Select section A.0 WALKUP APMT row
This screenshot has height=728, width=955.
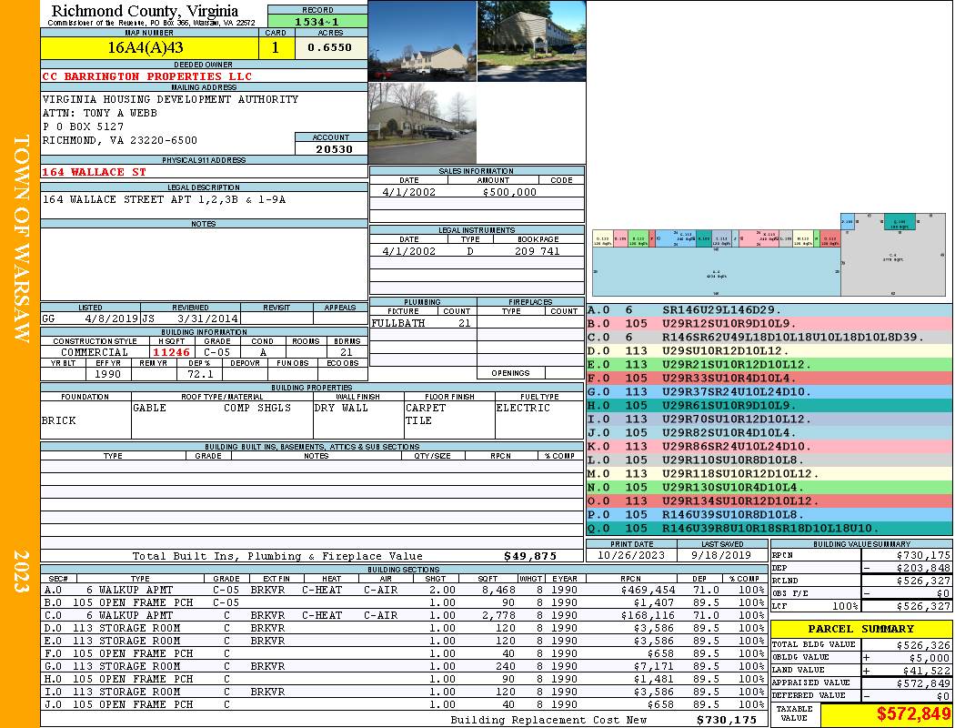click(403, 590)
